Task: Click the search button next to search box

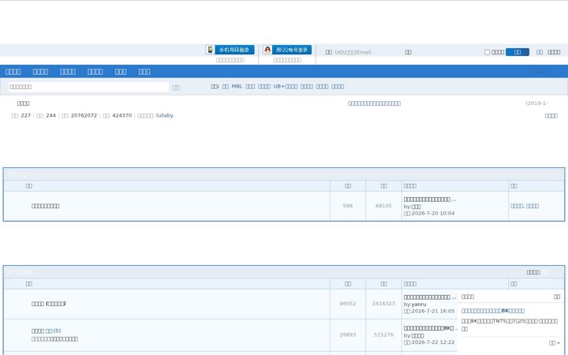Action: coord(176,88)
